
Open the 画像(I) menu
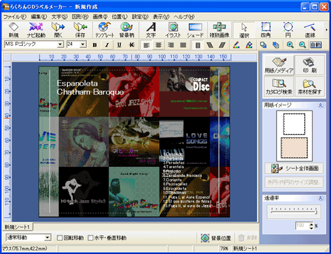click(x=100, y=17)
